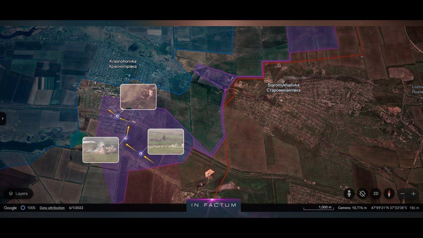
Task: Click the middle red map marker
Action: tap(126, 138)
